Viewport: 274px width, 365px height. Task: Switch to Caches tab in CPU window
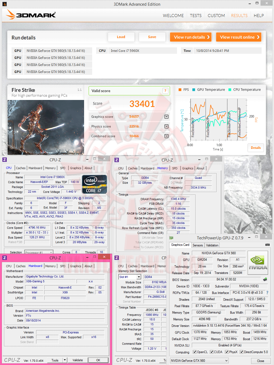click(21, 168)
